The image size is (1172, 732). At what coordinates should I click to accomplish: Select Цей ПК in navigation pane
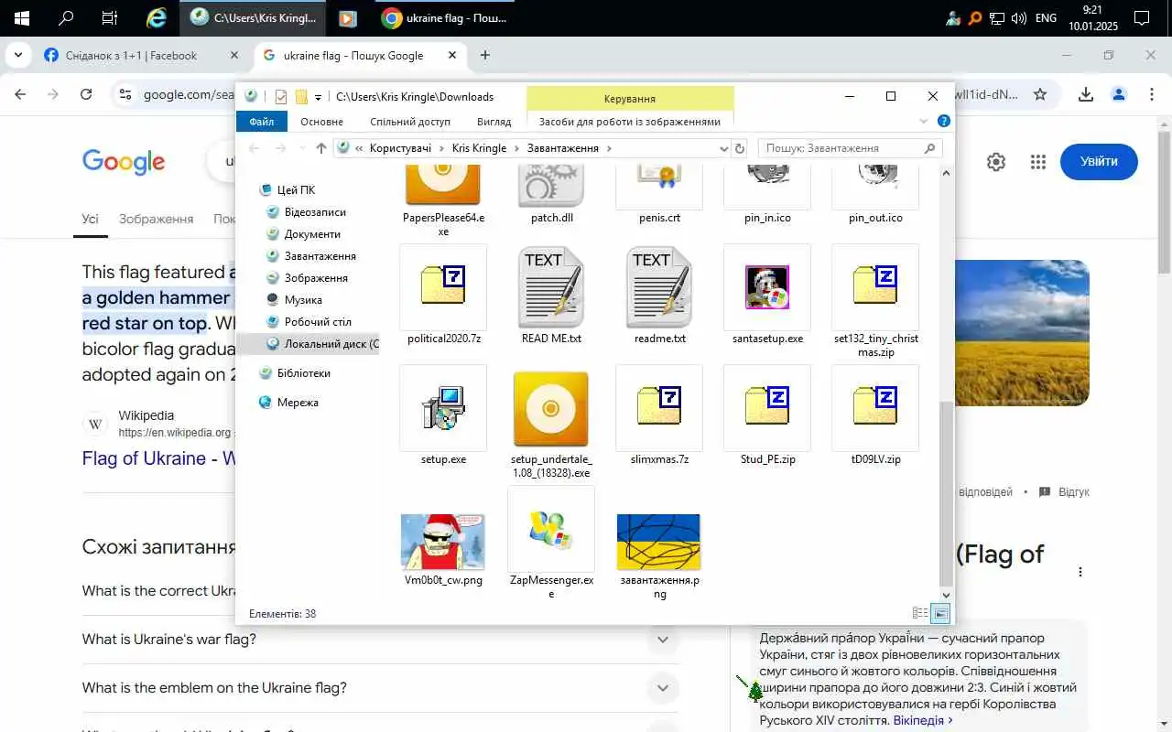296,190
